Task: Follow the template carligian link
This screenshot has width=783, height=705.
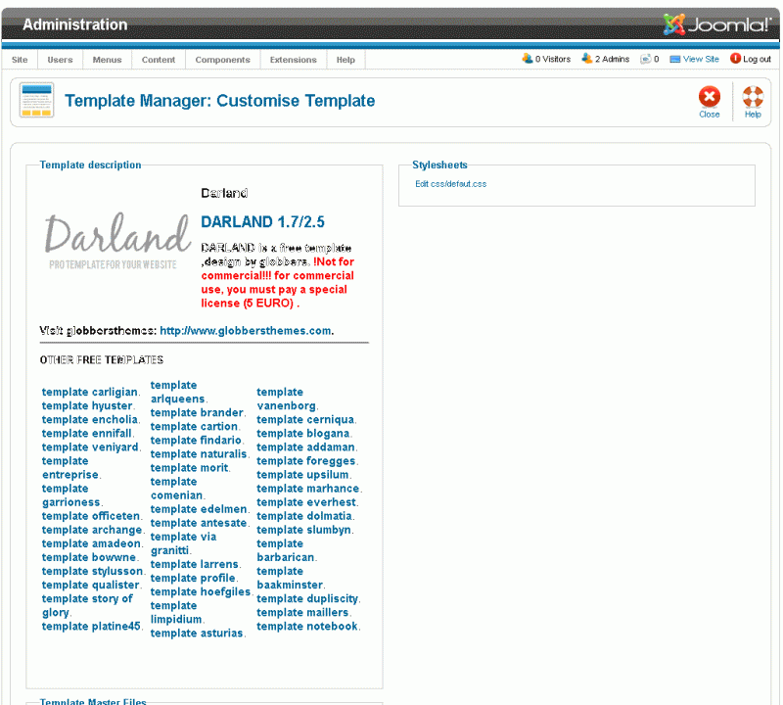Action: coord(89,393)
